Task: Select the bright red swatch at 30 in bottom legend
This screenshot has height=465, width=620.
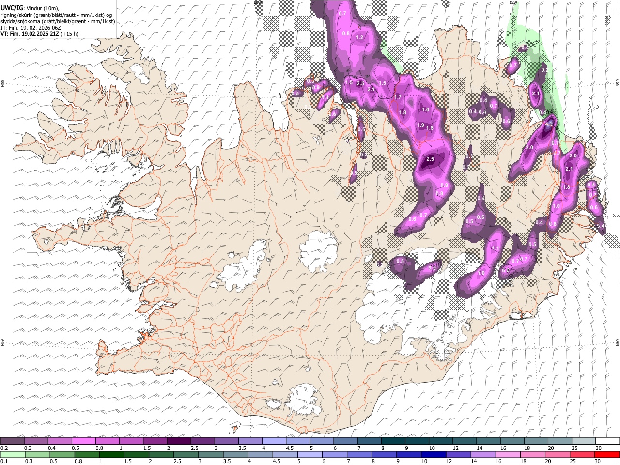Action: 607,454
